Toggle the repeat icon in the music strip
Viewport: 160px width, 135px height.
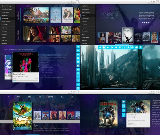pos(78,73)
